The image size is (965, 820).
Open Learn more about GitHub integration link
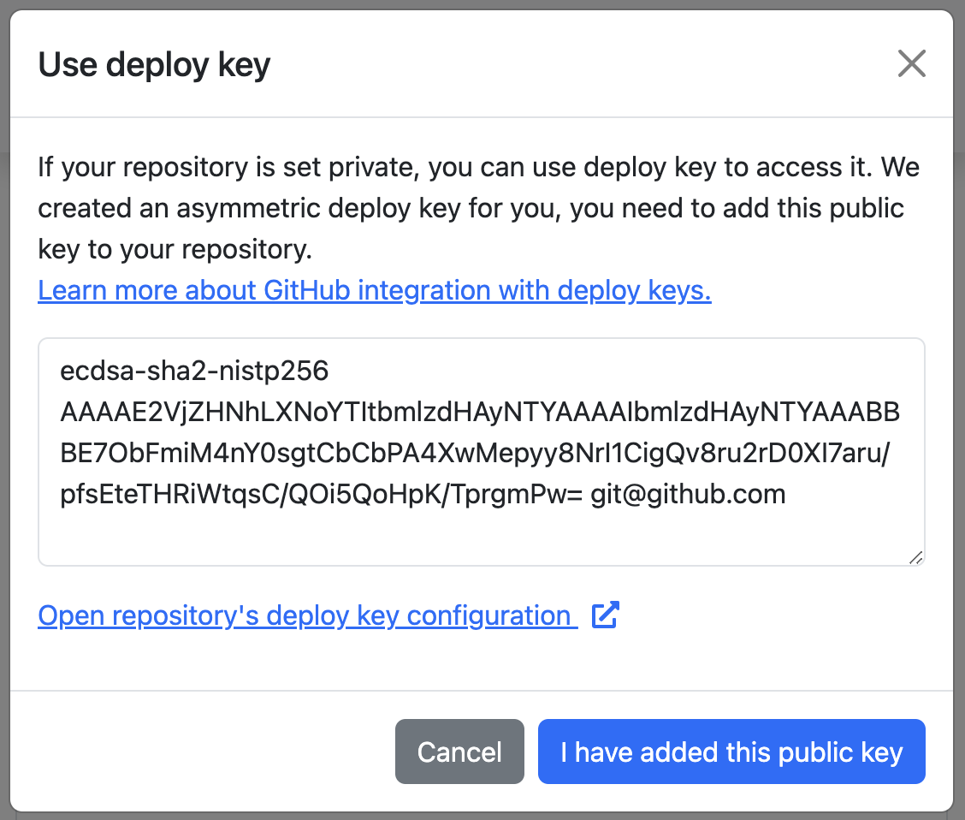coord(374,291)
